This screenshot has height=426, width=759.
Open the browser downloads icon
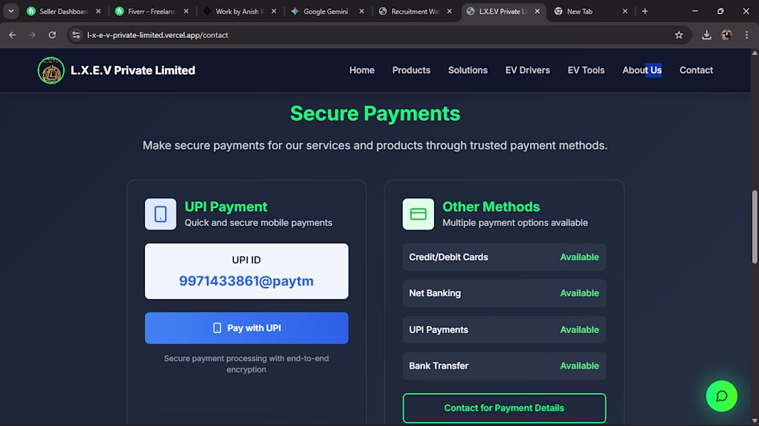point(707,35)
